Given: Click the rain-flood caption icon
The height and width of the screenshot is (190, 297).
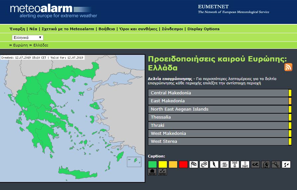Looking at the screenshot, I should 162,172.
